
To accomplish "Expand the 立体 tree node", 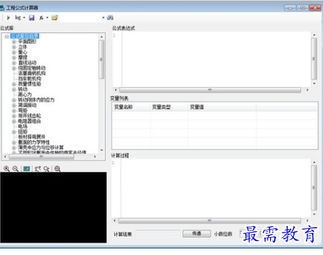I will coord(14,47).
